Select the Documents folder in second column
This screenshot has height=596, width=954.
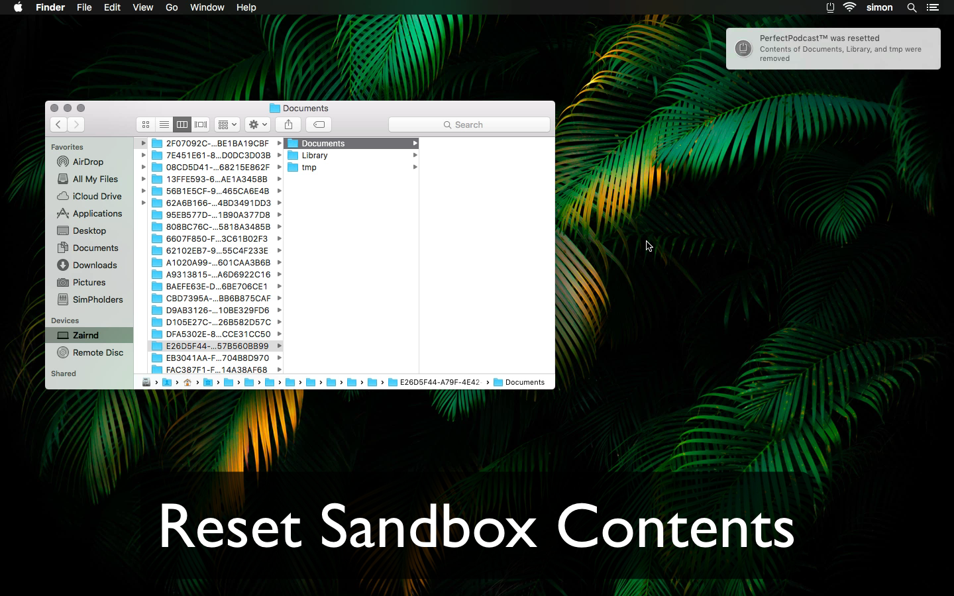[351, 143]
